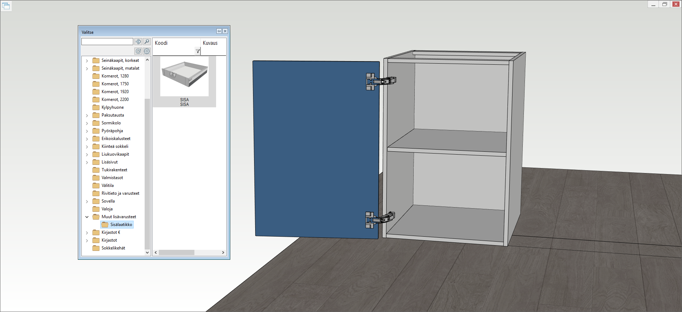
Task: Sort by the Koodi column header
Action: tap(161, 43)
